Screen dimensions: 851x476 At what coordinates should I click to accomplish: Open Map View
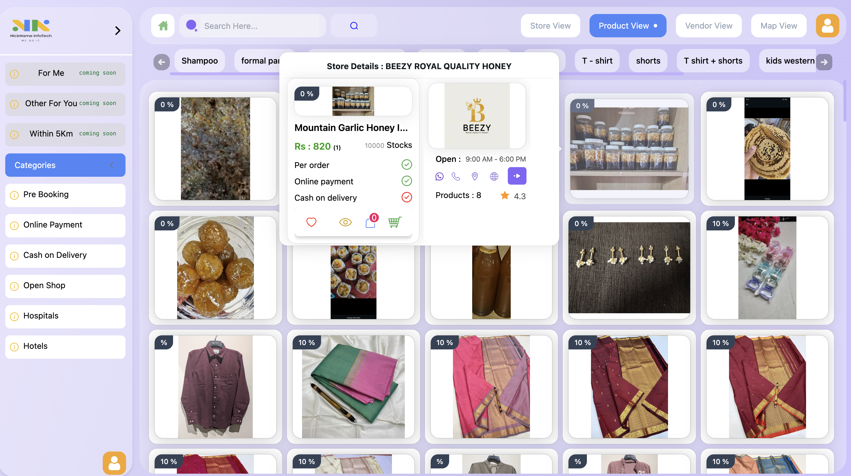pyautogui.click(x=779, y=25)
